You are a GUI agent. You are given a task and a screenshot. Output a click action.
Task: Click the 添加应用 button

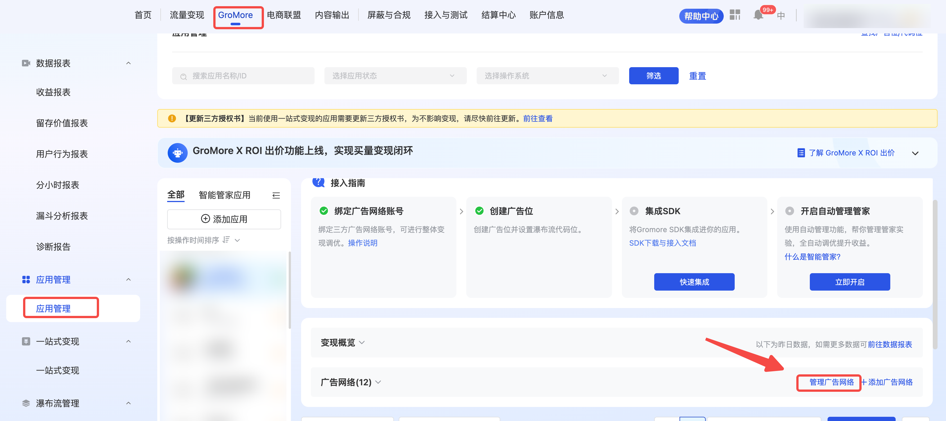click(x=224, y=219)
